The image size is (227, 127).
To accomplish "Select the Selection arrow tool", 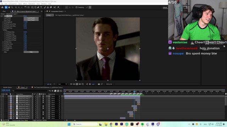I will pyautogui.click(x=6, y=7).
